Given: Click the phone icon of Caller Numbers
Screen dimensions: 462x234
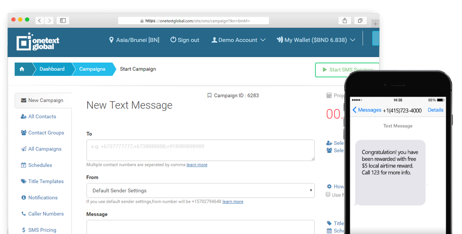Looking at the screenshot, I should (24, 214).
